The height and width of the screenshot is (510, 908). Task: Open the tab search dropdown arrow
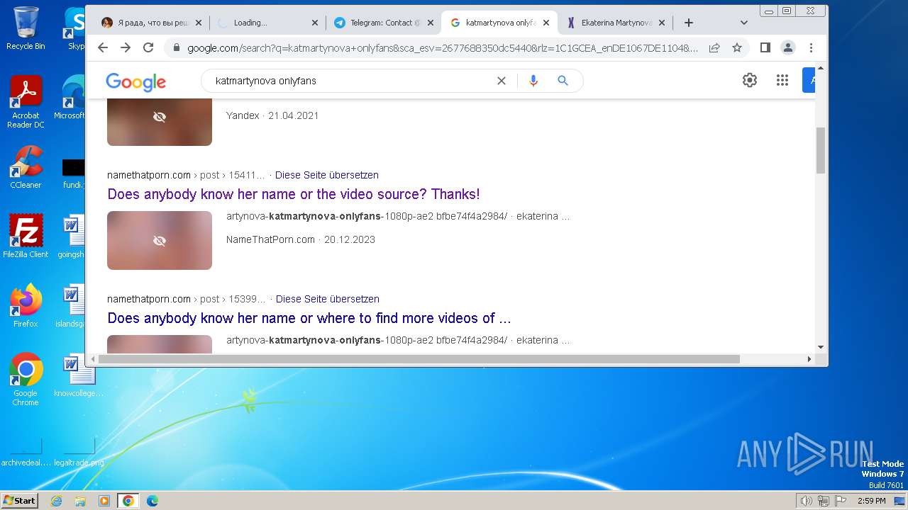(743, 23)
